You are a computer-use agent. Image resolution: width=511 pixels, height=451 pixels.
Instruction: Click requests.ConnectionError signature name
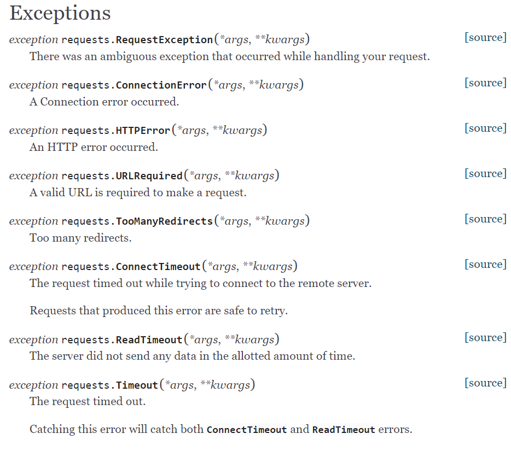click(x=134, y=85)
